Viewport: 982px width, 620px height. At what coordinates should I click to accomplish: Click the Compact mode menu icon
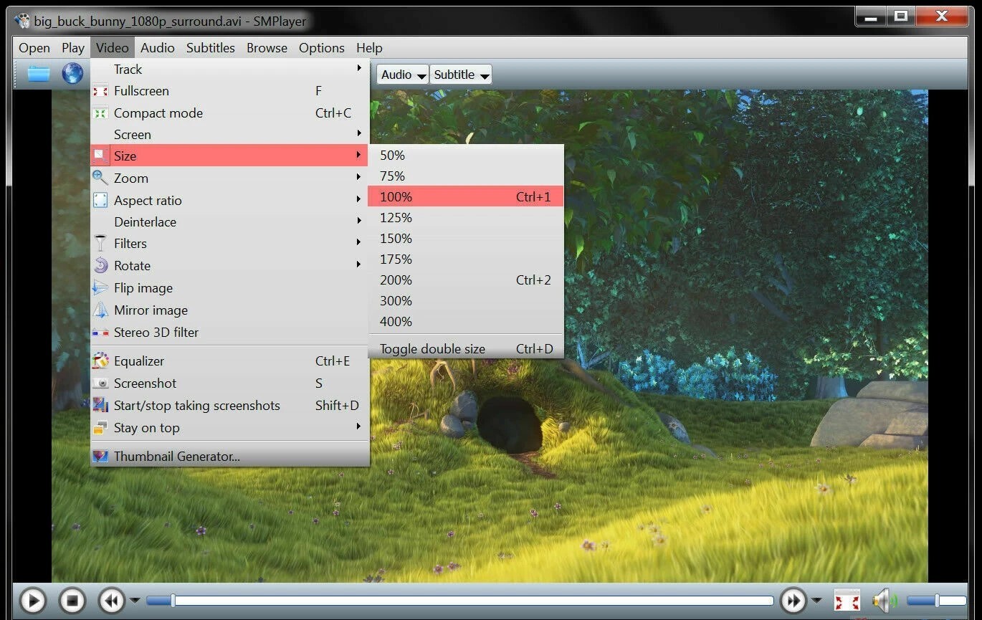(100, 113)
